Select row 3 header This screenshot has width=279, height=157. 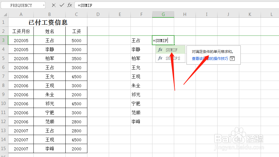click(x=4, y=40)
